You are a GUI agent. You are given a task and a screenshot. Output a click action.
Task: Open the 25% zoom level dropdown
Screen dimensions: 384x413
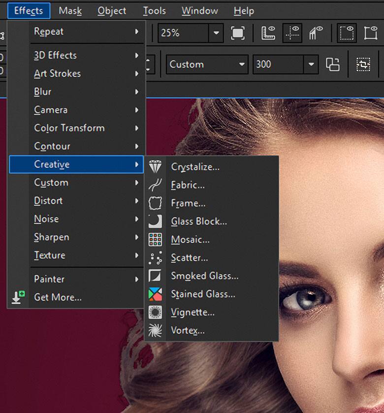pos(216,33)
